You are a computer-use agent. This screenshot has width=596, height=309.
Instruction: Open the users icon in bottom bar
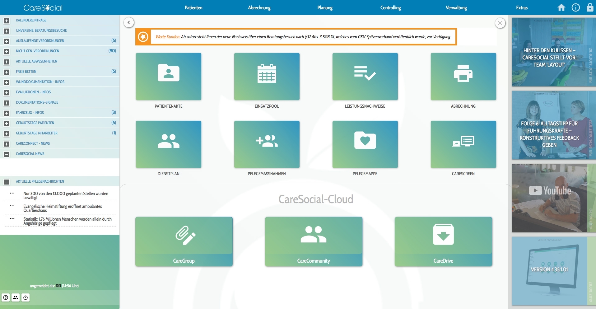point(16,297)
